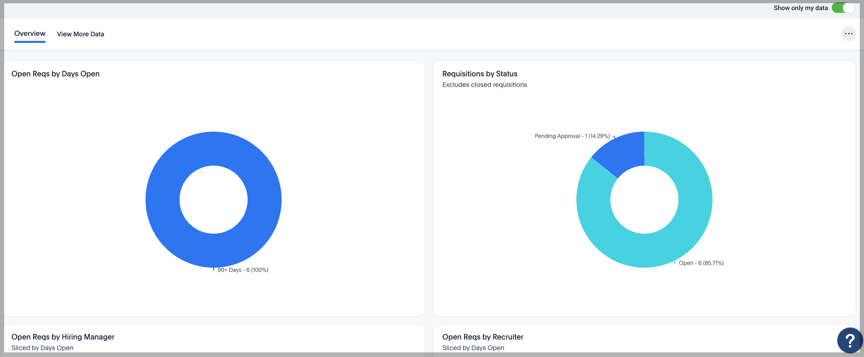
Task: Click the Open Reqs by Recruiter heading
Action: [483, 337]
